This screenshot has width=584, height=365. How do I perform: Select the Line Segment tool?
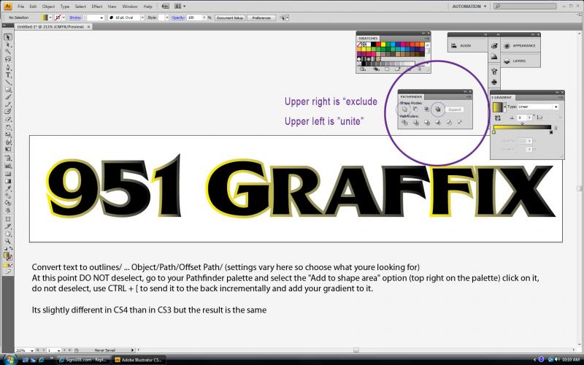point(8,82)
